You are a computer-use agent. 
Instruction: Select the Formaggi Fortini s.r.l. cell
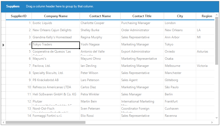pos(56,116)
